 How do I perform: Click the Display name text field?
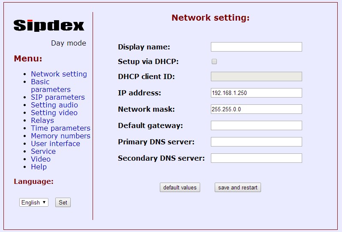pos(256,47)
